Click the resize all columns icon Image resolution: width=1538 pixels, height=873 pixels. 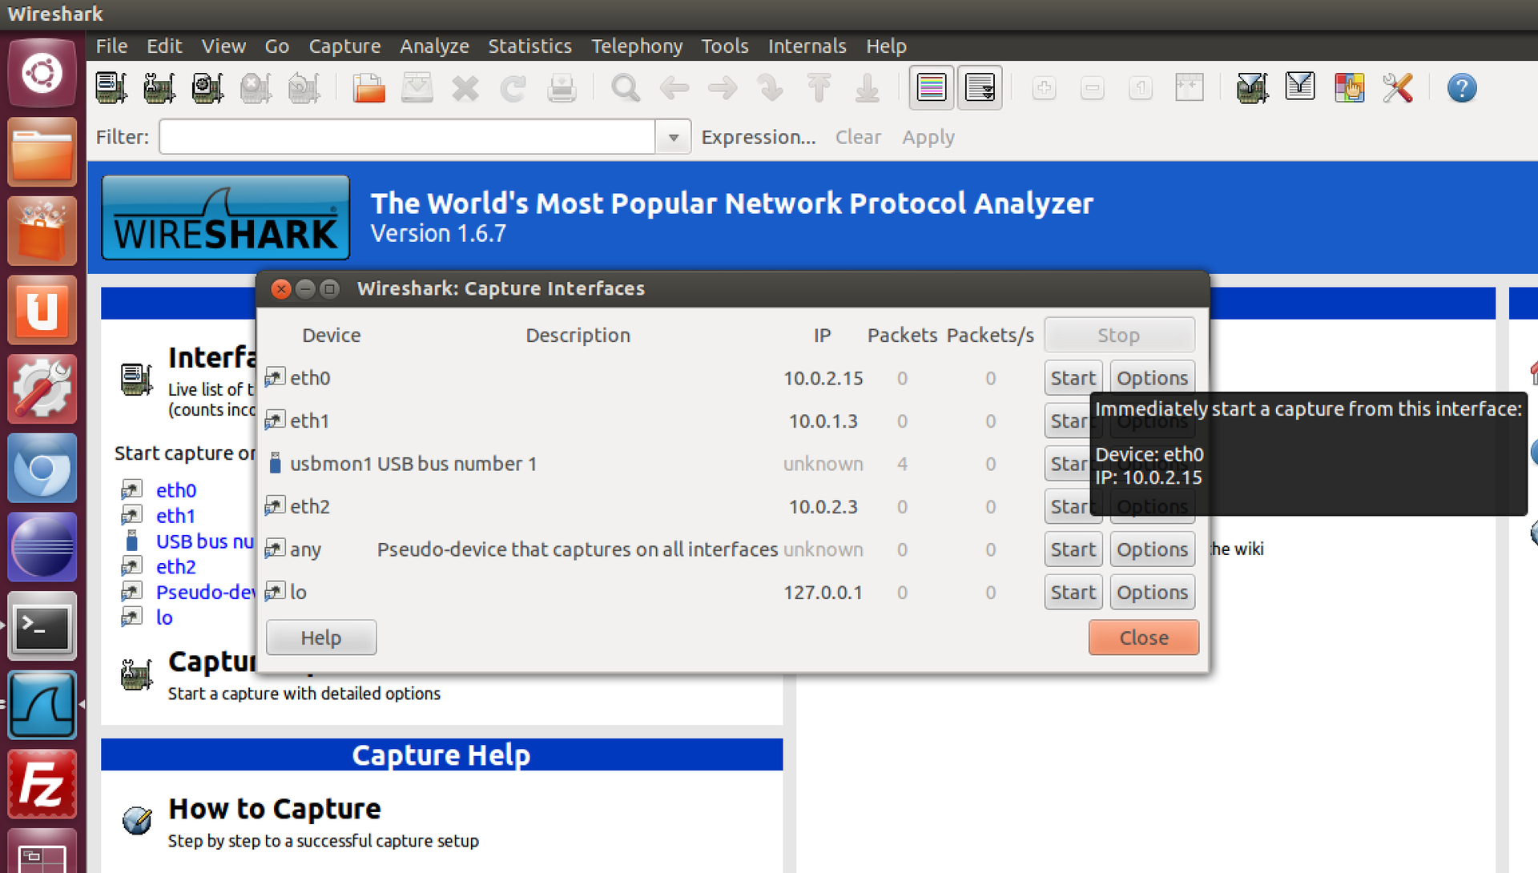tap(1189, 88)
